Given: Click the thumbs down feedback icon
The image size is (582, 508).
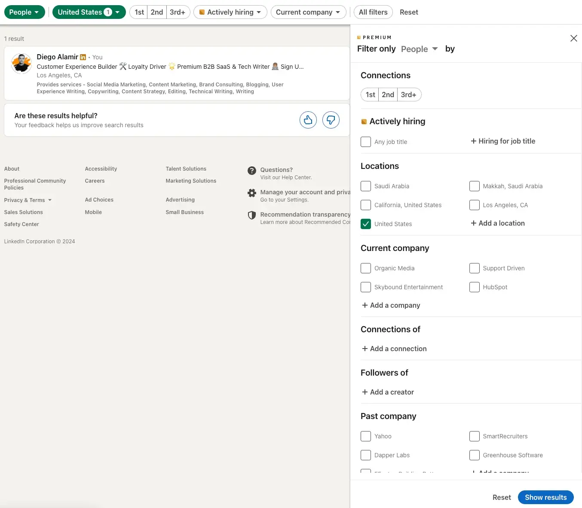Looking at the screenshot, I should [x=331, y=120].
